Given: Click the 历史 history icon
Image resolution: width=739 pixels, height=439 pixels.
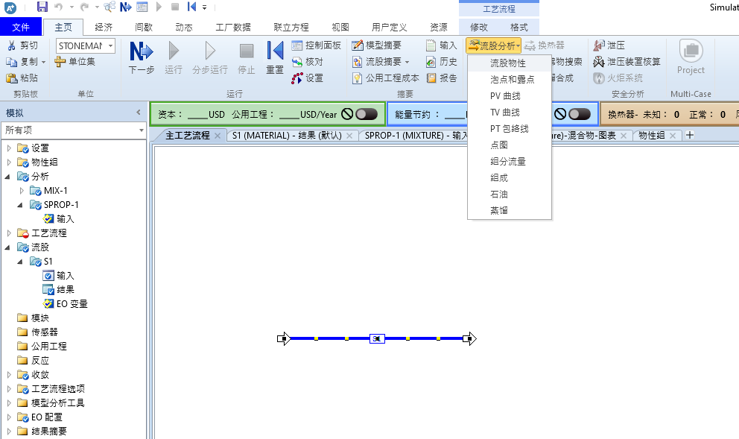Looking at the screenshot, I should pos(431,62).
